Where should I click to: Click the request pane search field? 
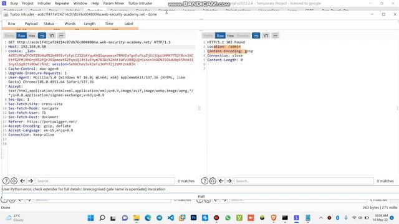[x=105, y=181]
